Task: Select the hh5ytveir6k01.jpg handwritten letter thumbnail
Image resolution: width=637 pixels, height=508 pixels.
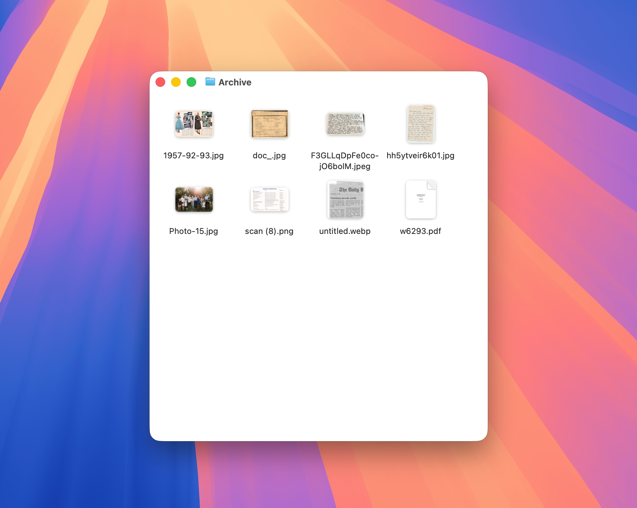Action: click(x=421, y=124)
